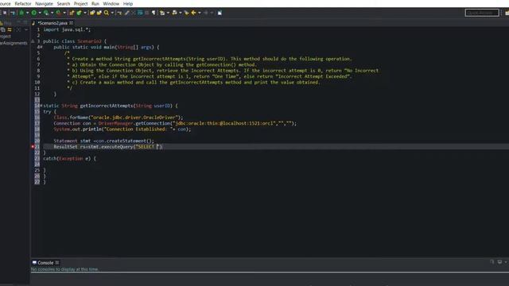Image resolution: width=509 pixels, height=286 pixels.
Task: Click 'No consoles to display' message
Action: (64, 269)
